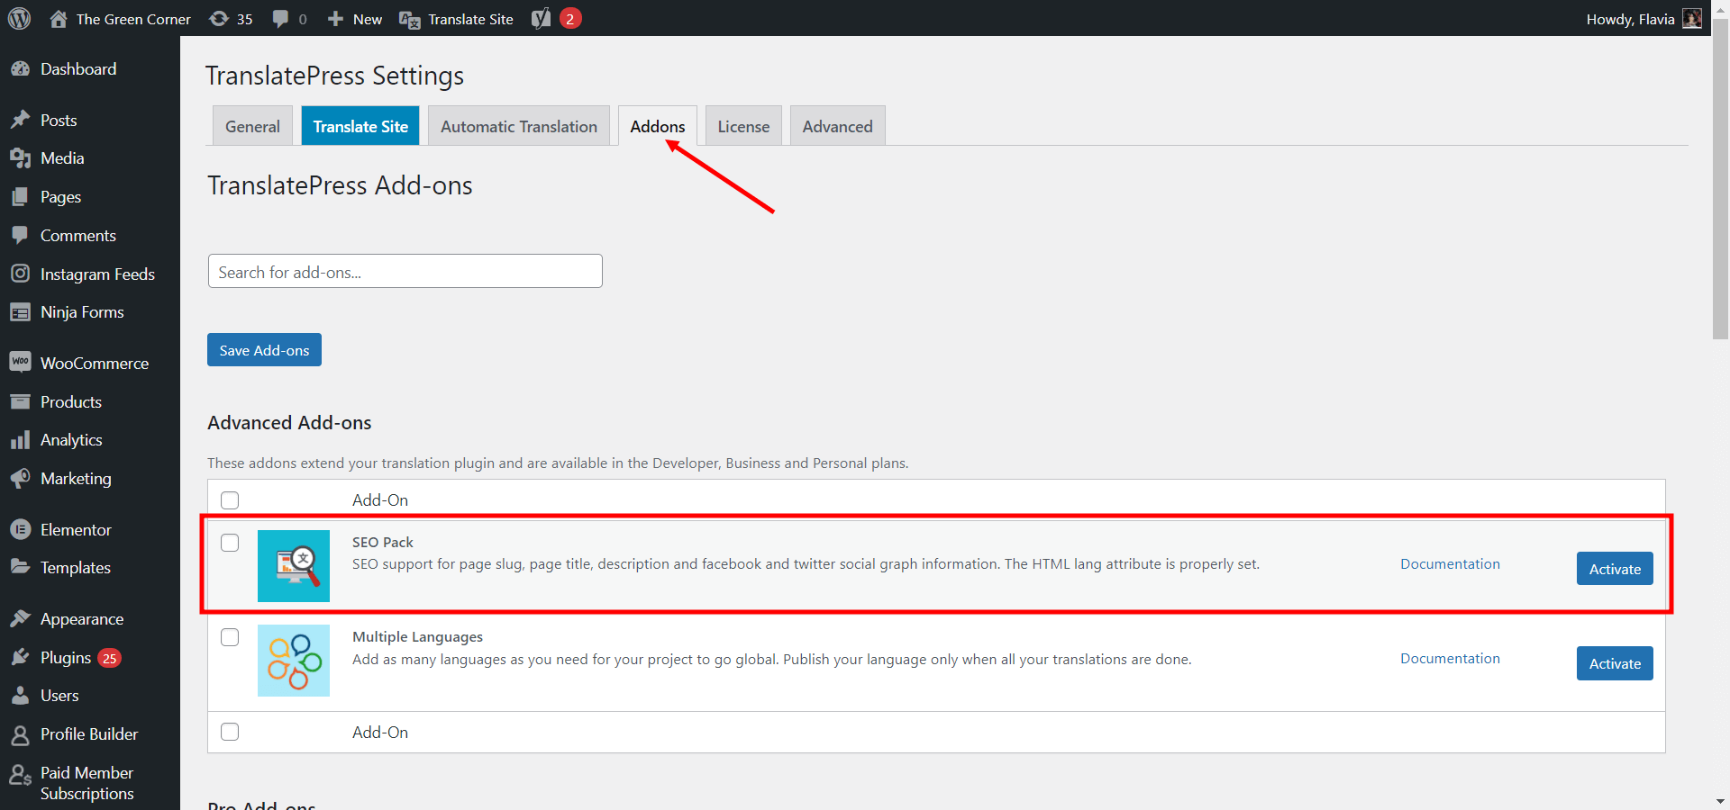
Task: Click the Media icon in sidebar
Action: coord(21,158)
